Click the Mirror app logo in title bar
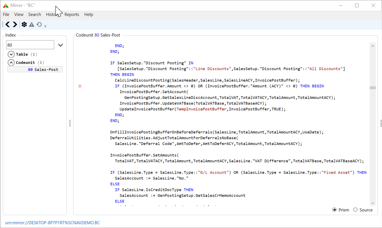The width and height of the screenshot is (382, 228). [x=6, y=5]
